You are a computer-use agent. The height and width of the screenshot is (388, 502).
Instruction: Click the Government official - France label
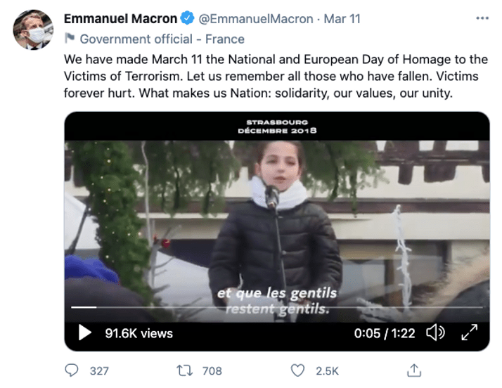[162, 39]
